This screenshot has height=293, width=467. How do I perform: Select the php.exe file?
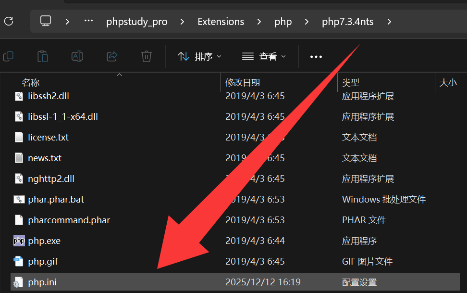(235, 241)
